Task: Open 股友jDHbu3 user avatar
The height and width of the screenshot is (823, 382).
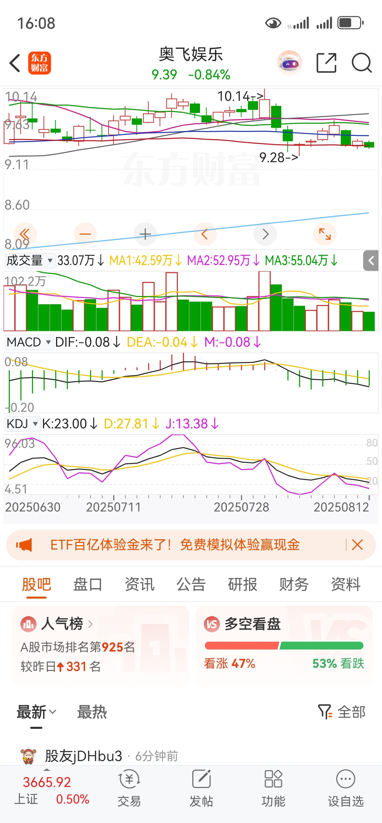Action: (x=28, y=756)
